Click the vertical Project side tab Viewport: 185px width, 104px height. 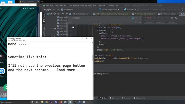(44, 18)
